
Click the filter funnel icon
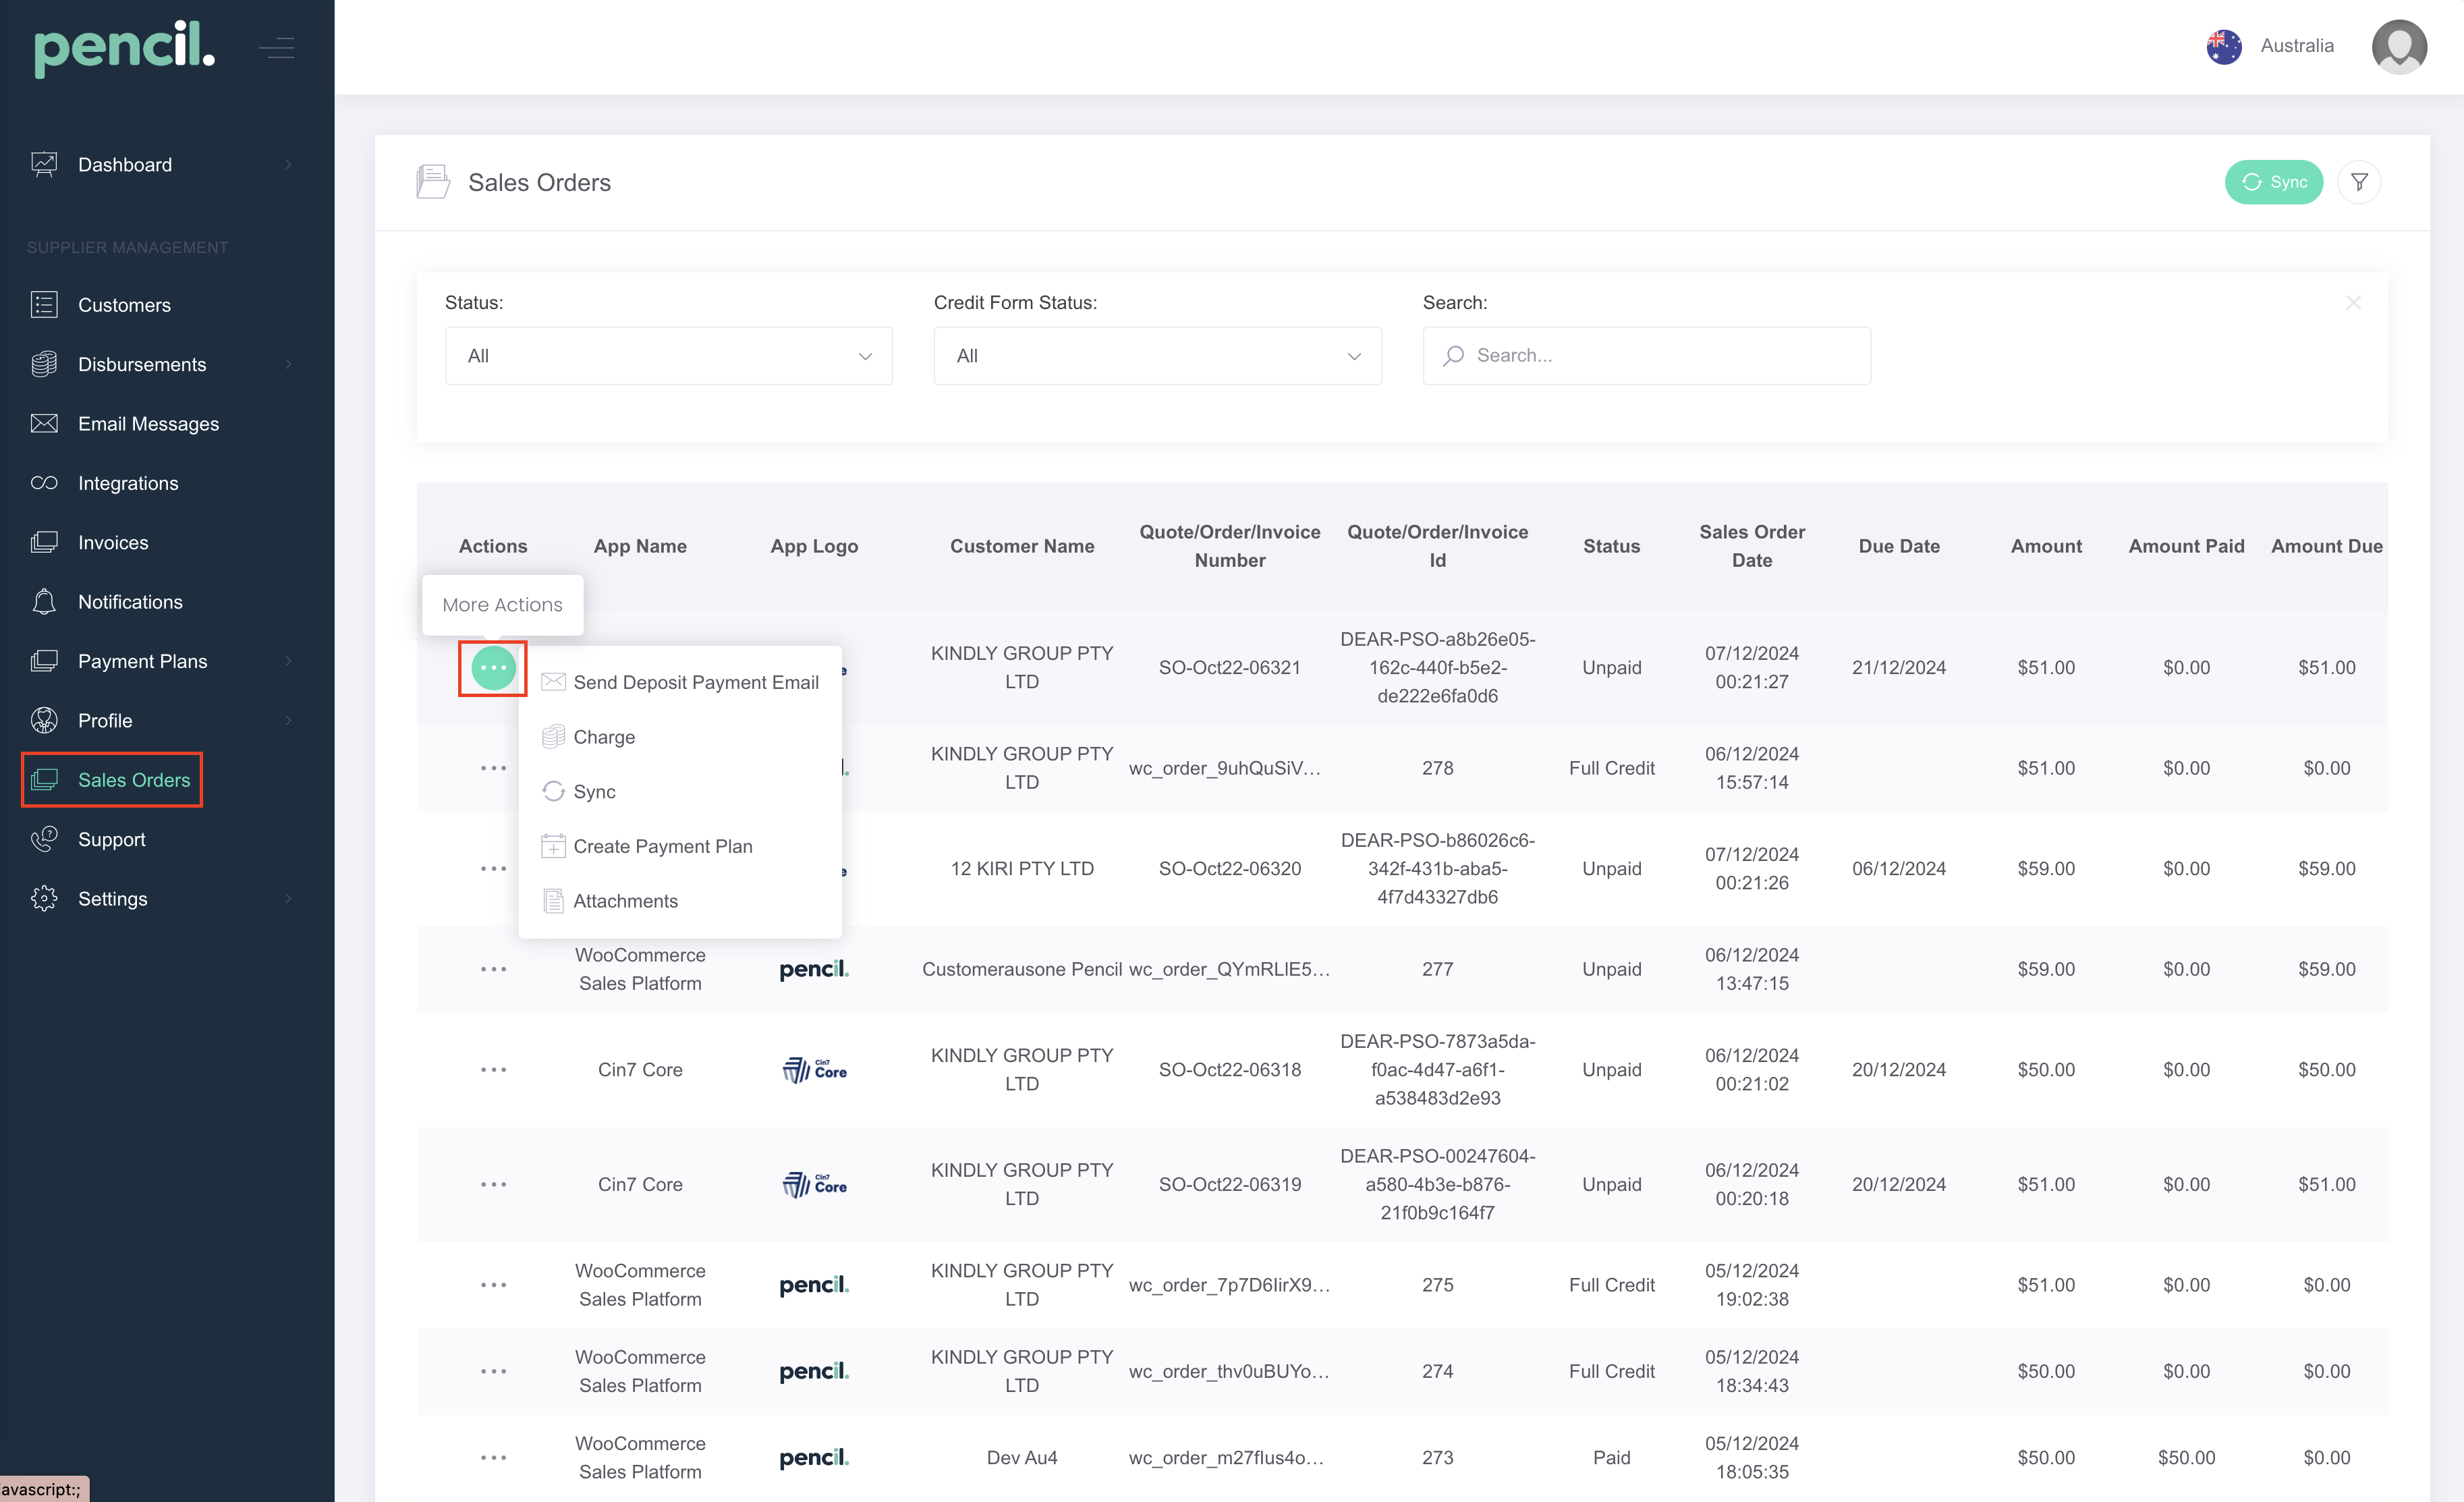[x=2358, y=182]
